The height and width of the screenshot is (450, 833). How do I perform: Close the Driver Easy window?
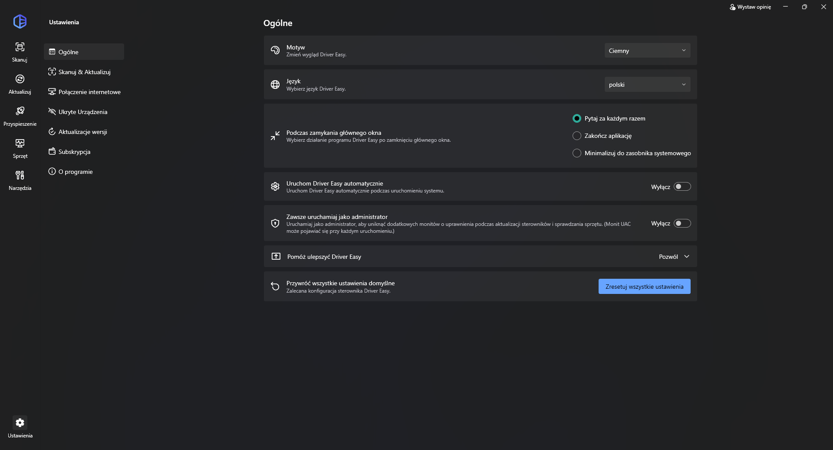(x=823, y=7)
